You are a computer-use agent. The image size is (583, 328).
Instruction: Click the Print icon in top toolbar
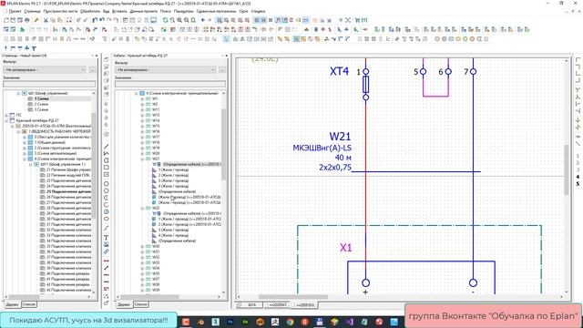click(x=27, y=20)
